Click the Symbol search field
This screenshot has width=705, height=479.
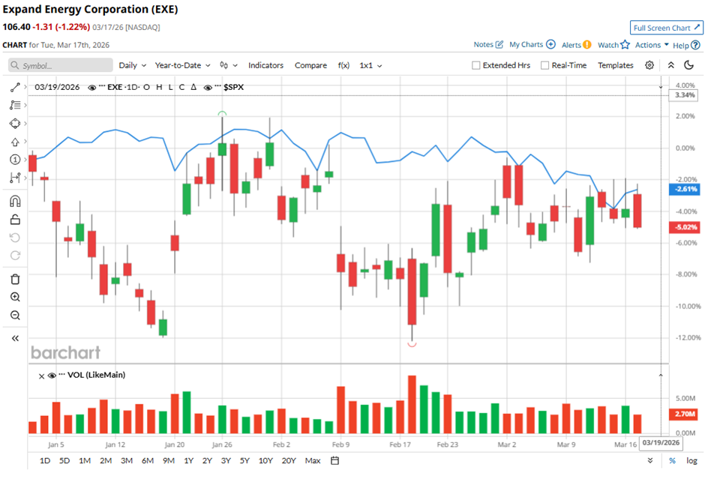(x=60, y=66)
